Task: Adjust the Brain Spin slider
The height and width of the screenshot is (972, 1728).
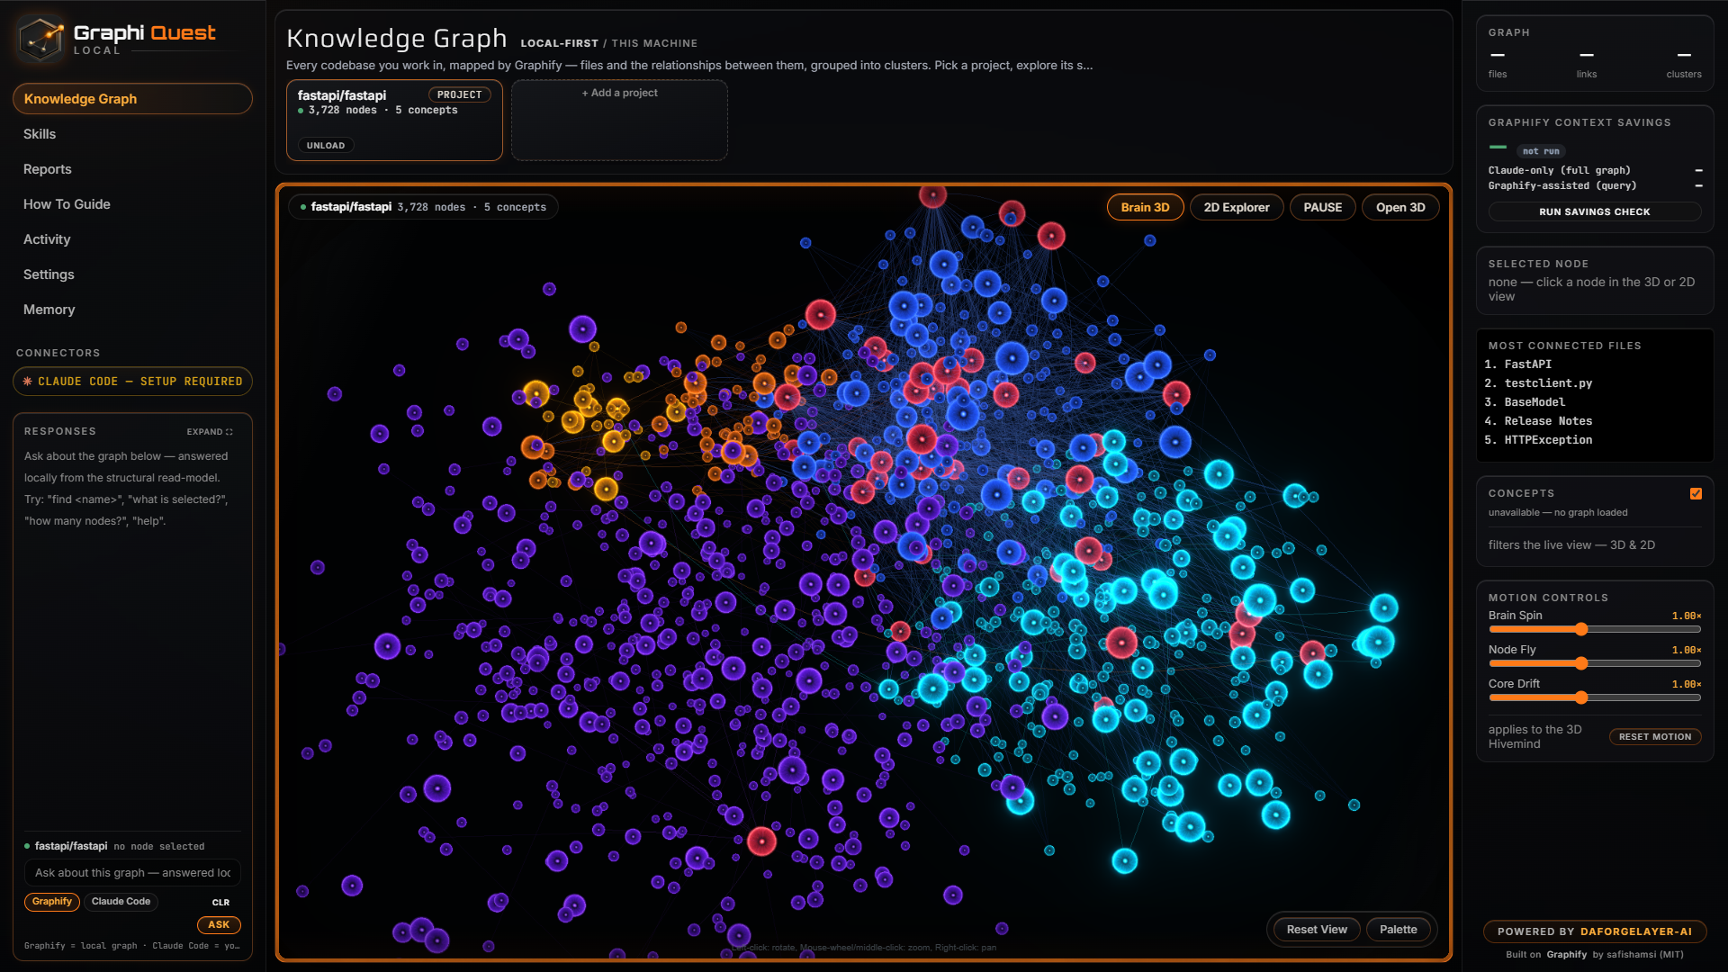Action: [x=1595, y=629]
